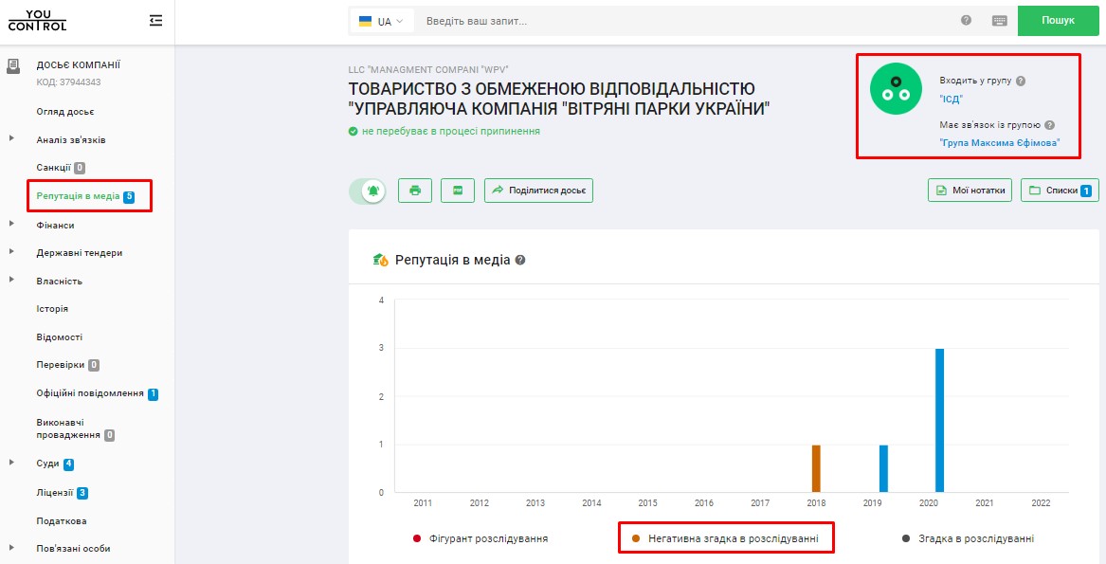1106x564 pixels.
Task: Expand the Фінанси sidebar section
Action: [x=12, y=226]
